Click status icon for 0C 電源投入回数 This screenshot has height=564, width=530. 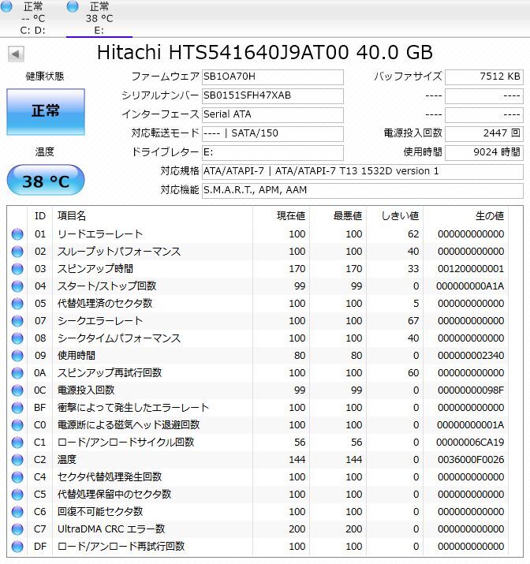click(17, 390)
